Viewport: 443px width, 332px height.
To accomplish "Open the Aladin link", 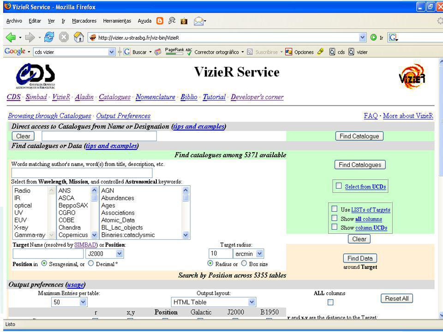I will (84, 97).
